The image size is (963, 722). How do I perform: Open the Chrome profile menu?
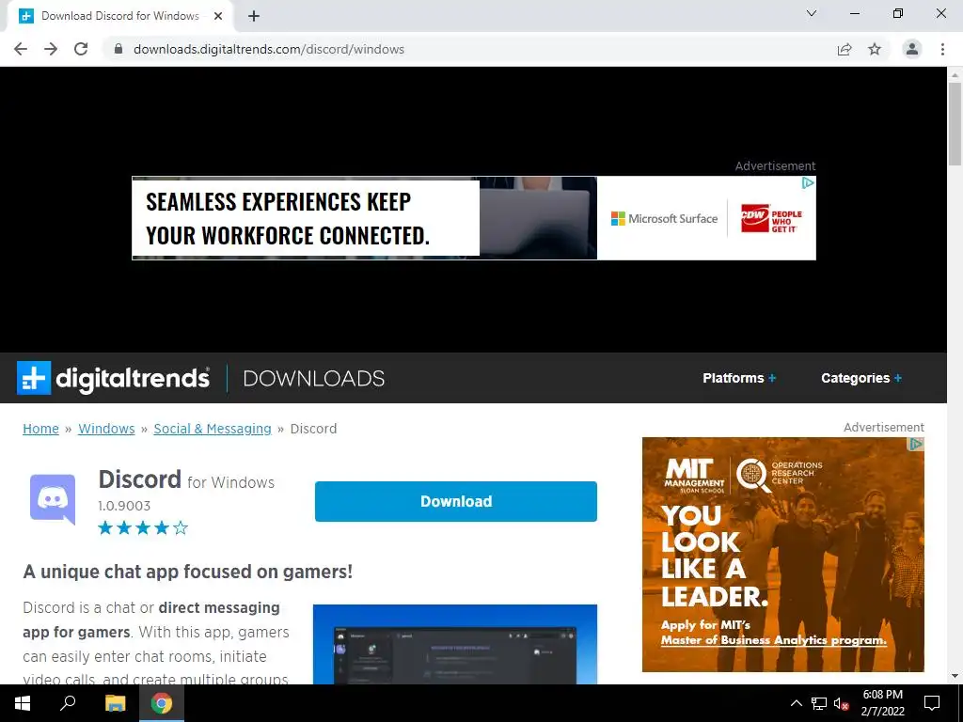tap(912, 49)
